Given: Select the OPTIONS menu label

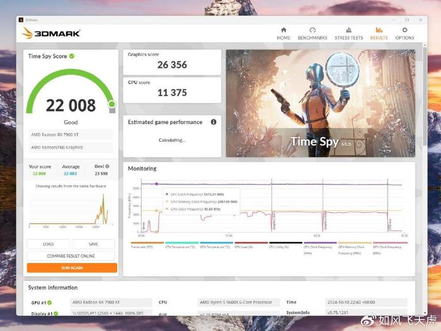Looking at the screenshot, I should pos(404,38).
